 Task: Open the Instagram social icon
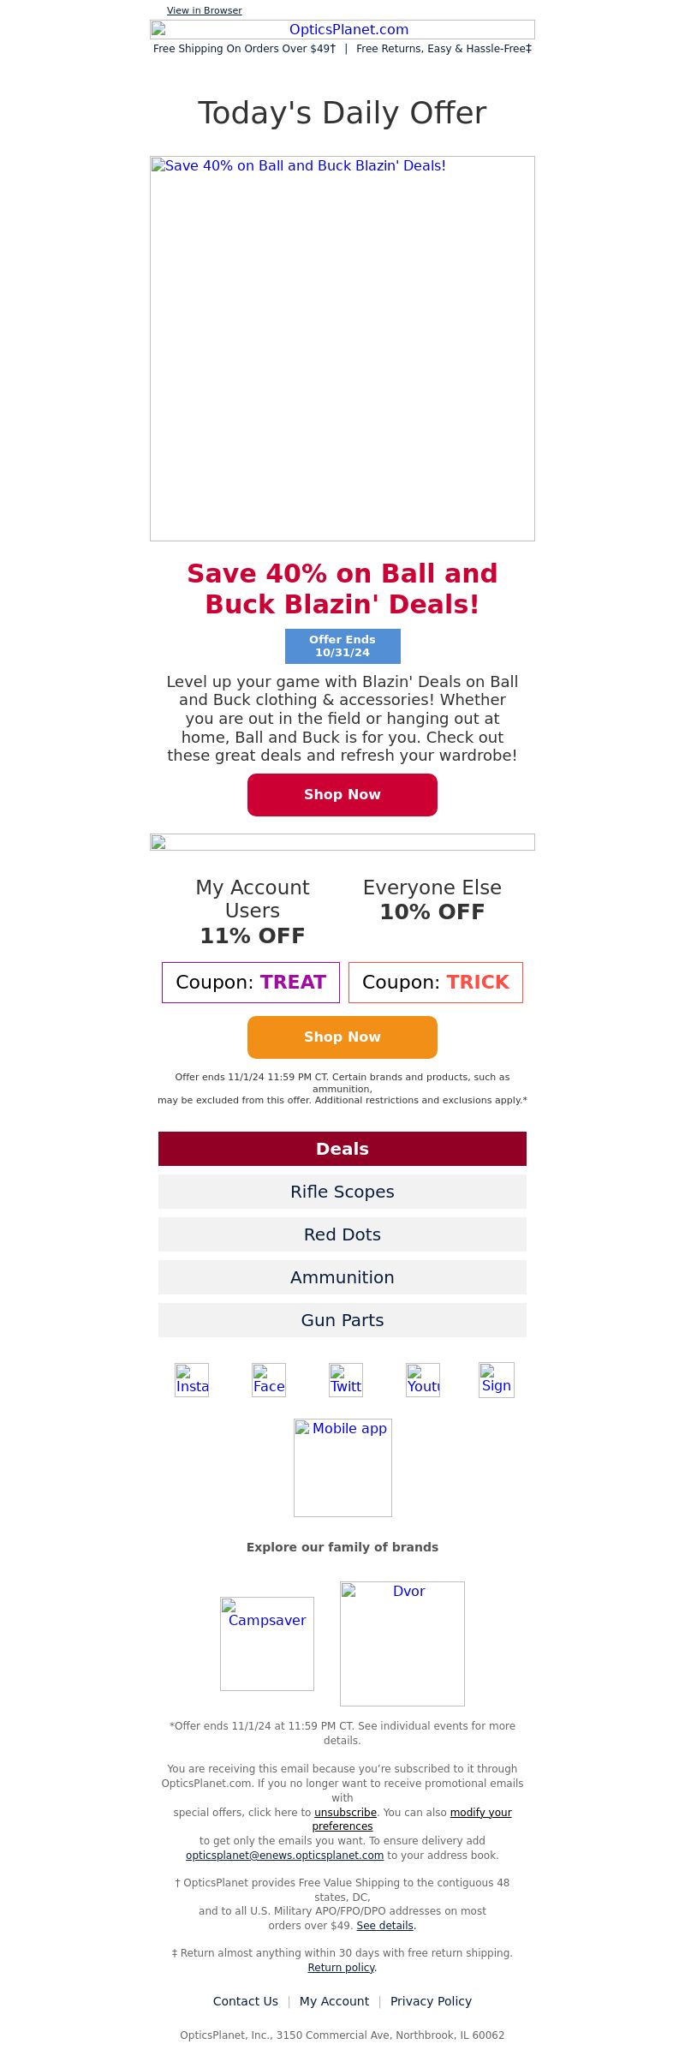(192, 1380)
